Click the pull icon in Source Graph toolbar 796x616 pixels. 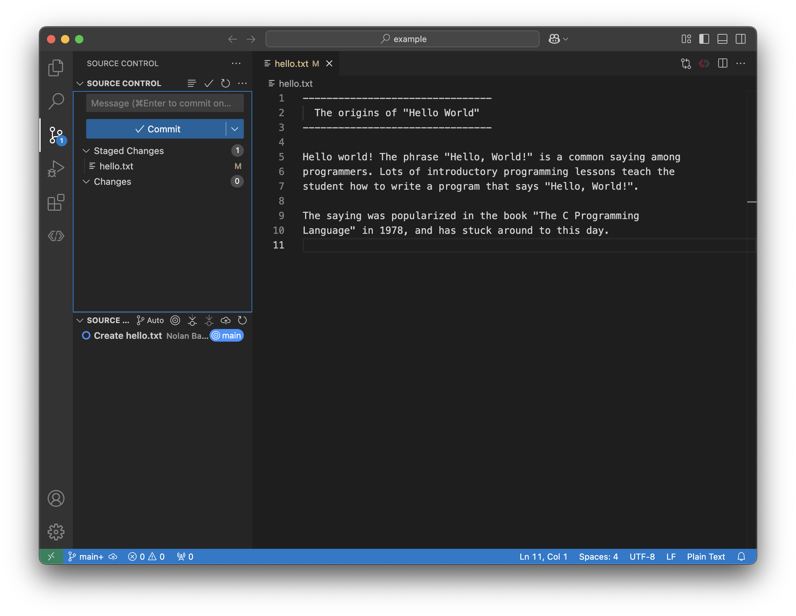(x=209, y=320)
